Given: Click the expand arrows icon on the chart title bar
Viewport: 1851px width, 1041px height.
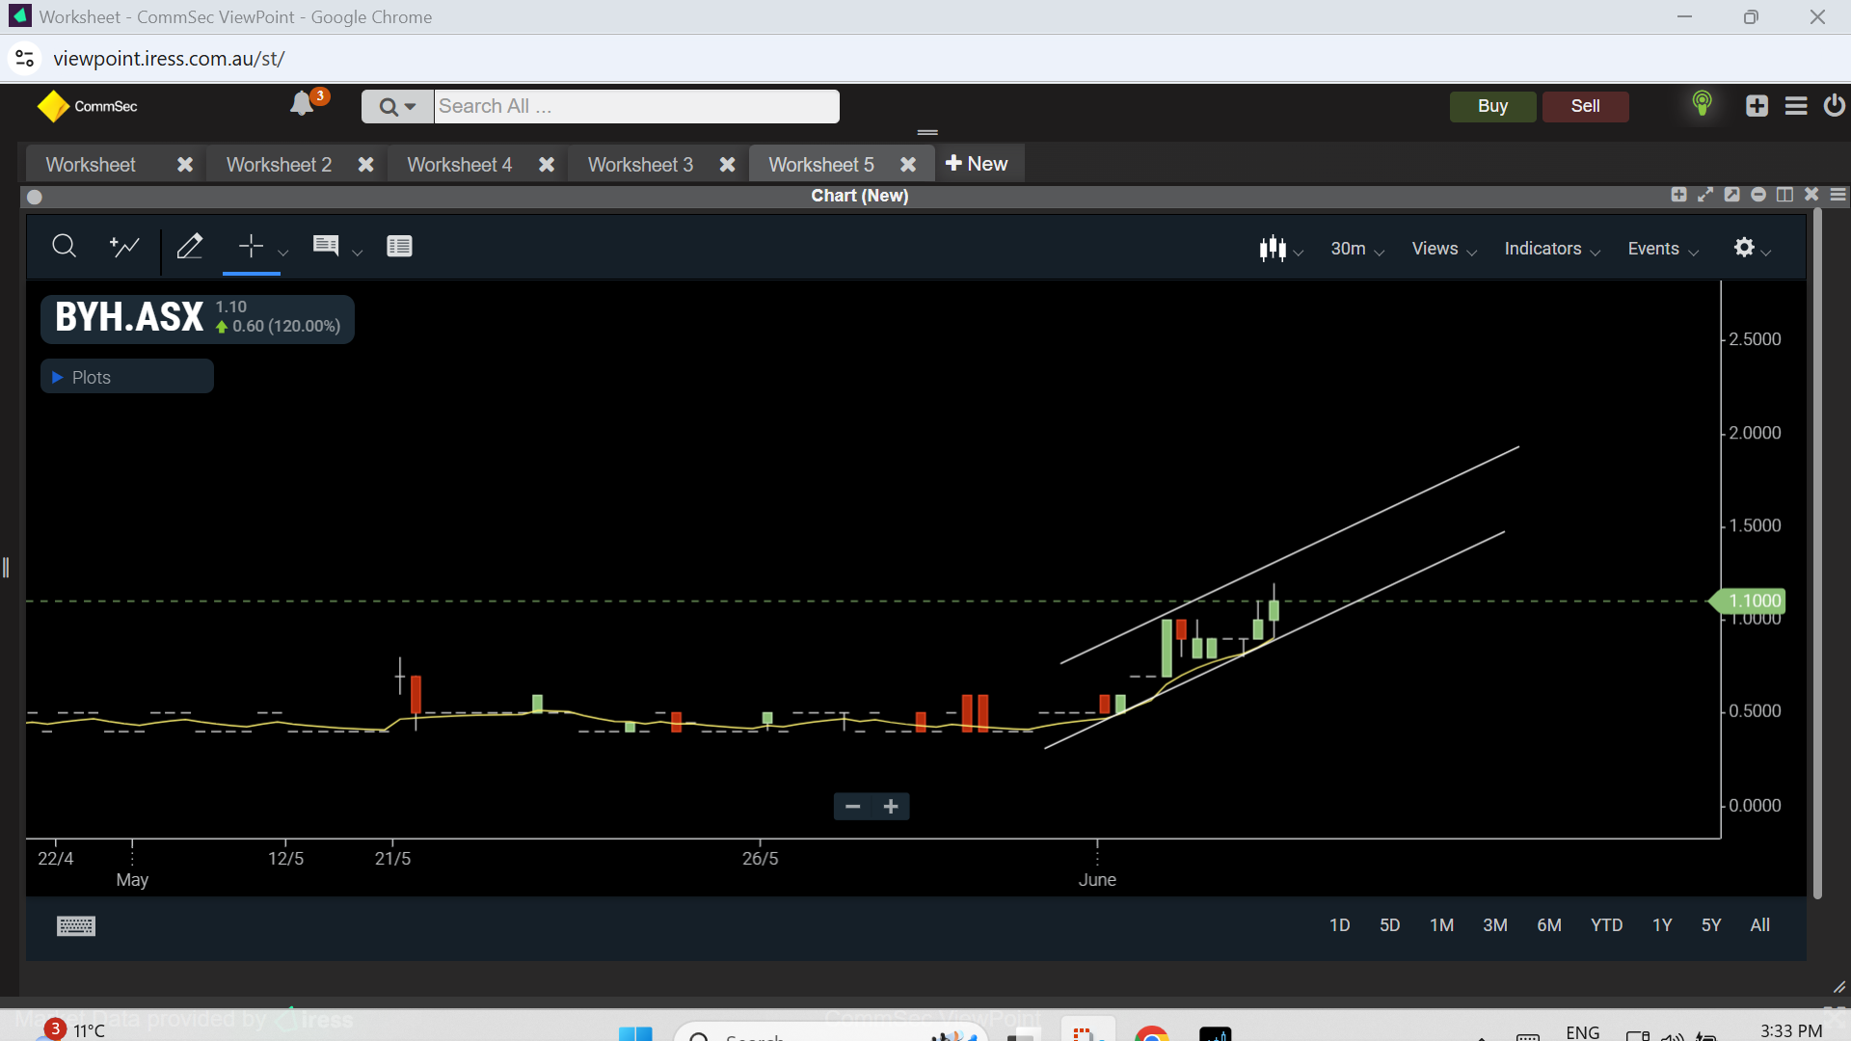Looking at the screenshot, I should (x=1705, y=195).
